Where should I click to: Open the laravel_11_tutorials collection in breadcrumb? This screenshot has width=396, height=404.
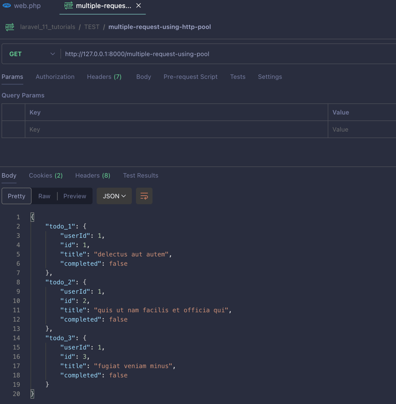point(47,27)
